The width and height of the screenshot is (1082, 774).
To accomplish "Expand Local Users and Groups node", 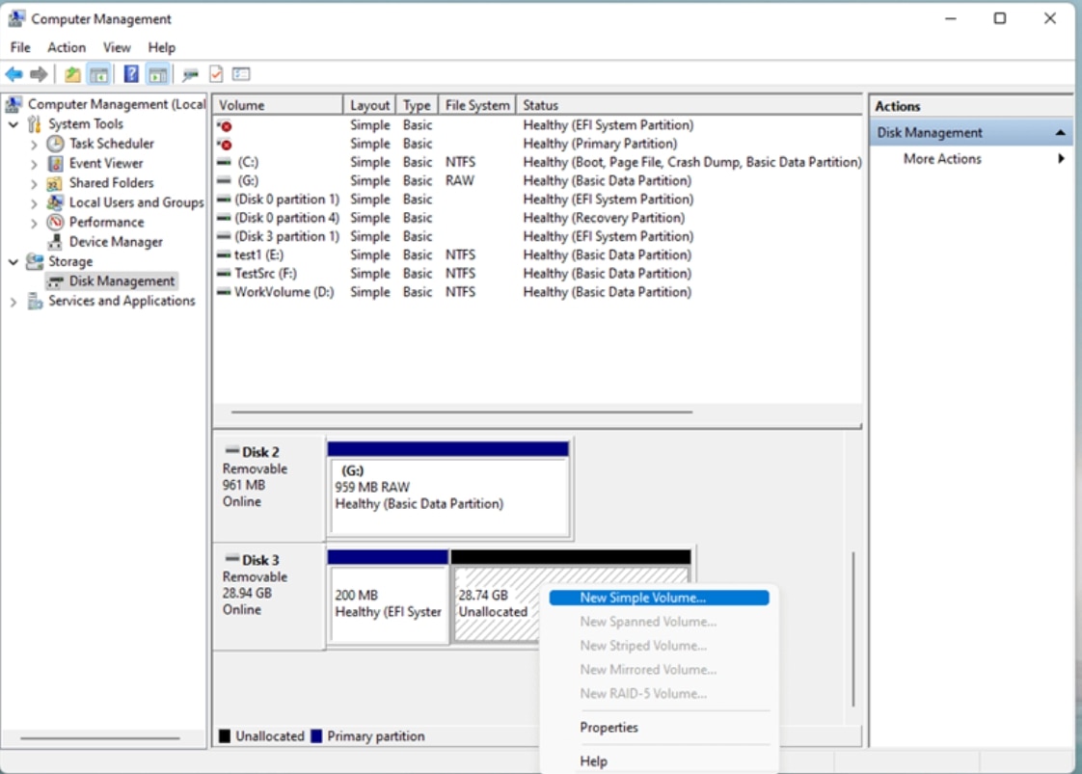I will click(34, 203).
